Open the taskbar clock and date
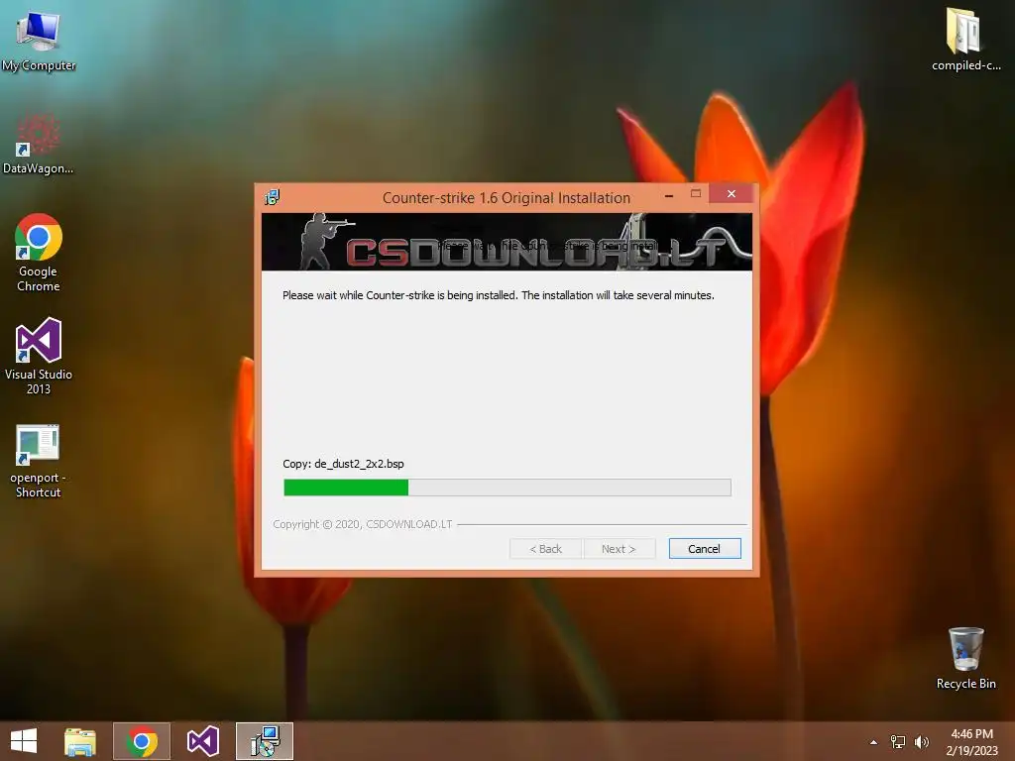The width and height of the screenshot is (1015, 761). [971, 742]
